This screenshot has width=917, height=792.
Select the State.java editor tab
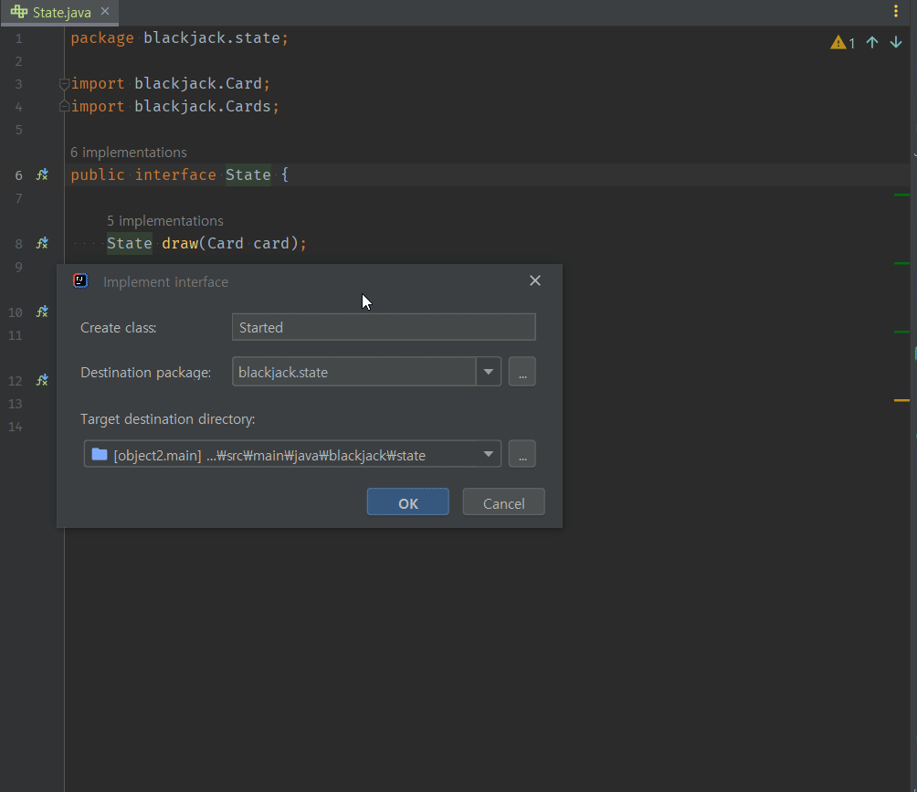tap(59, 12)
